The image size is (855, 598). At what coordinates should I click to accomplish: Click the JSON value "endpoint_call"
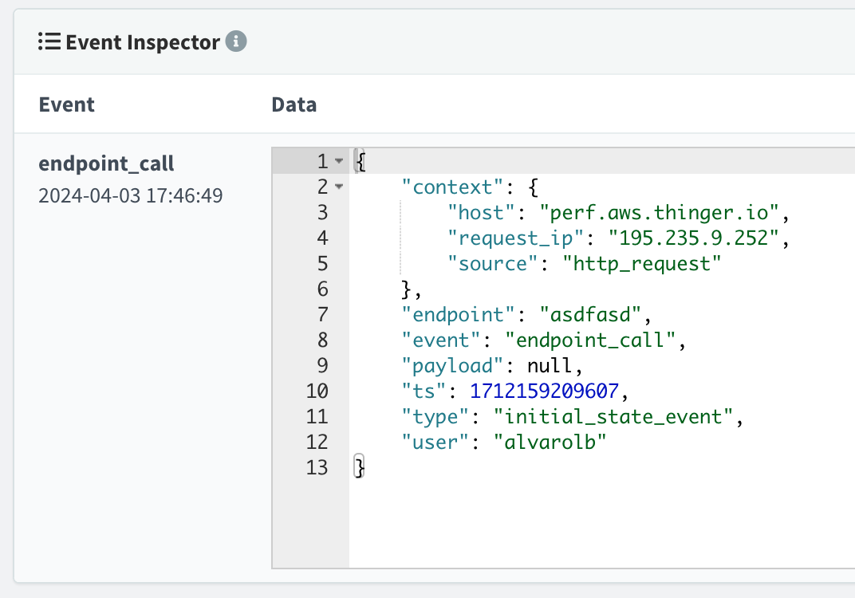pyautogui.click(x=590, y=340)
